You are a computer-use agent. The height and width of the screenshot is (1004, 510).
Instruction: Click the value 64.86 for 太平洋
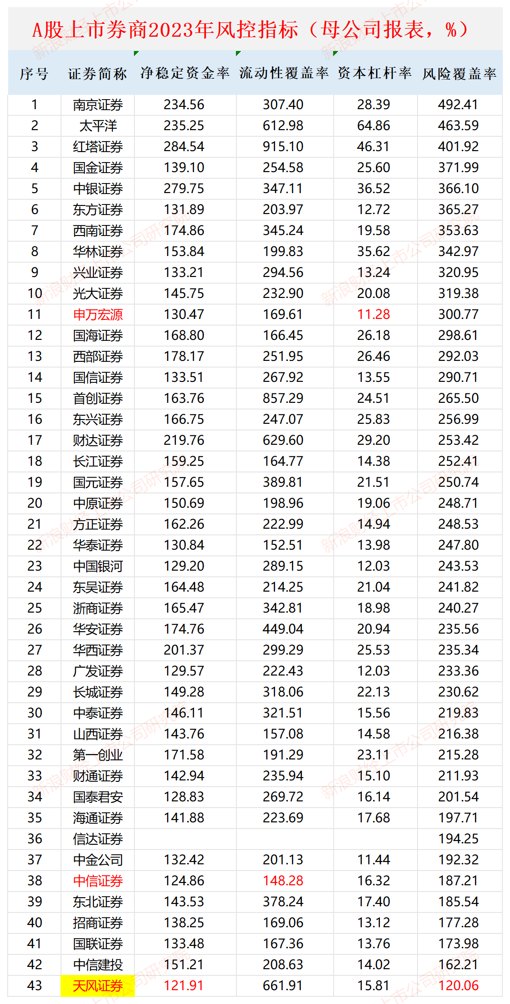tap(374, 126)
